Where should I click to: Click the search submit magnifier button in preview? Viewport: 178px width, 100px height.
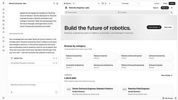tap(171, 12)
